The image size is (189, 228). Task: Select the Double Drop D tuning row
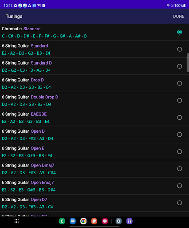94,101
